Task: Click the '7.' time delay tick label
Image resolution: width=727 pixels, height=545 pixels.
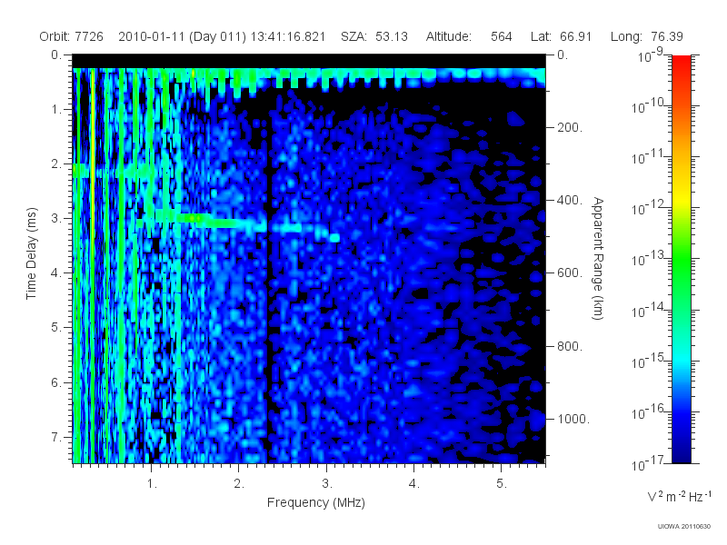Action: coord(56,437)
